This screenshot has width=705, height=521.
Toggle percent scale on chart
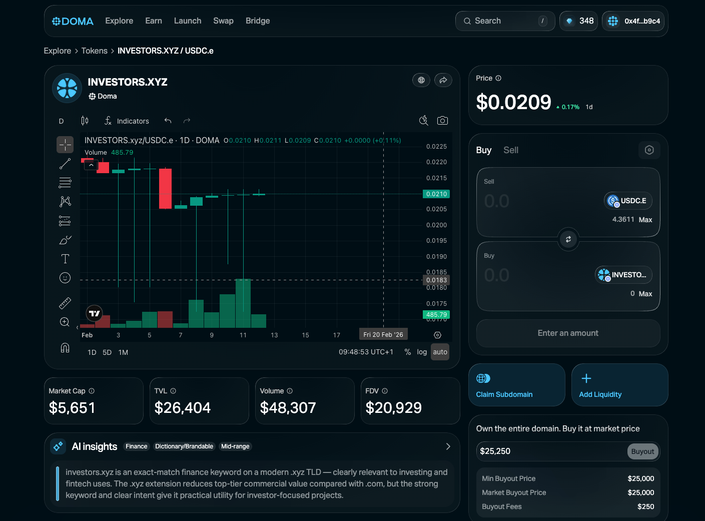click(408, 352)
